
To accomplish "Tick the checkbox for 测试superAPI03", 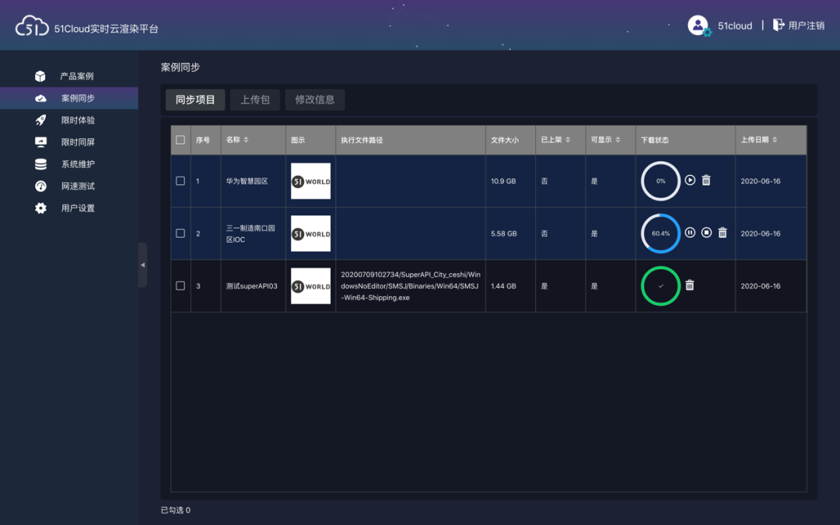I will pyautogui.click(x=180, y=285).
